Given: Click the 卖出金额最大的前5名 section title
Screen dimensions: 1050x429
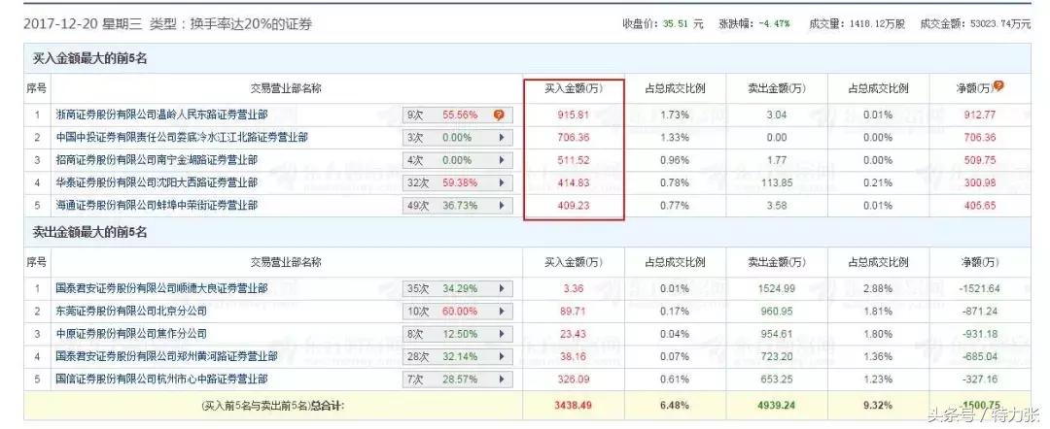Looking at the screenshot, I should [89, 233].
